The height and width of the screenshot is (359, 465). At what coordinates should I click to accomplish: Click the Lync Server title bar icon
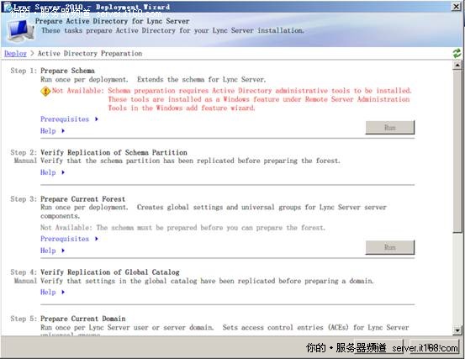pos(8,7)
